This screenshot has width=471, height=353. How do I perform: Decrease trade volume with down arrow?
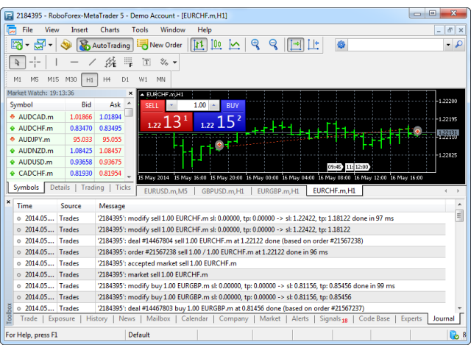(171, 105)
